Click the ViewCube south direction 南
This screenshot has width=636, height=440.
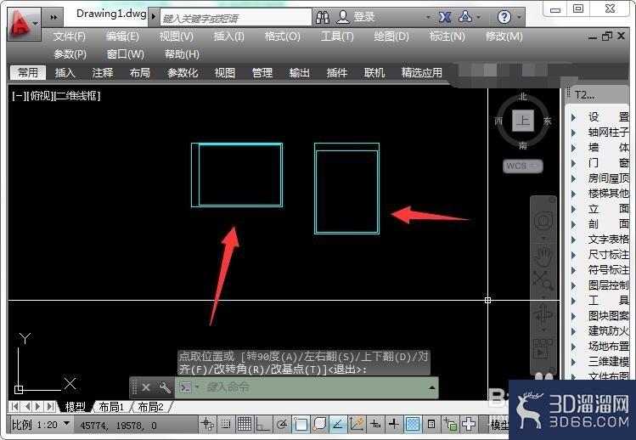click(x=522, y=145)
